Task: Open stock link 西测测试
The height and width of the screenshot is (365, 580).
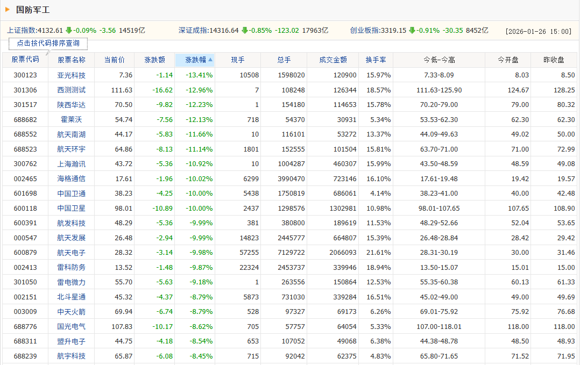Action: pyautogui.click(x=72, y=90)
